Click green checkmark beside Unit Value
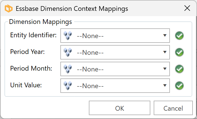This screenshot has width=197, height=119. (179, 85)
